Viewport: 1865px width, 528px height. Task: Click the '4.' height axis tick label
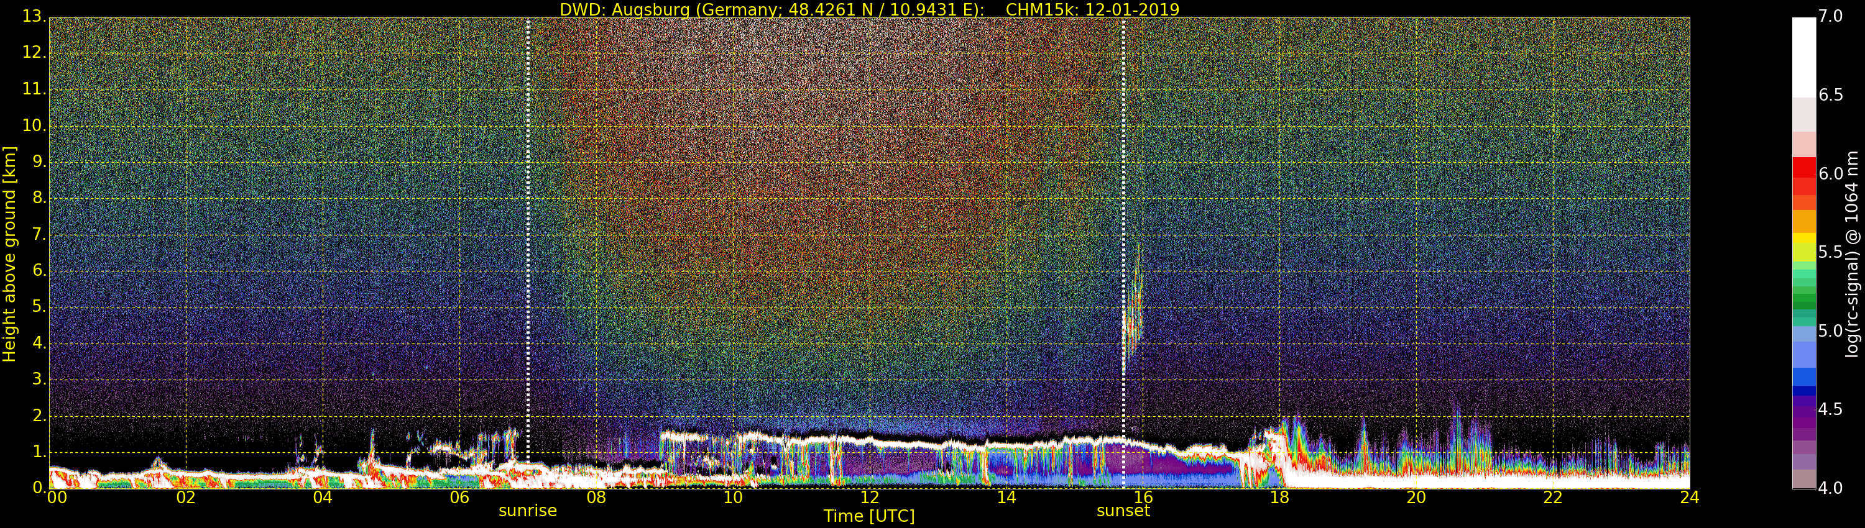coord(39,344)
